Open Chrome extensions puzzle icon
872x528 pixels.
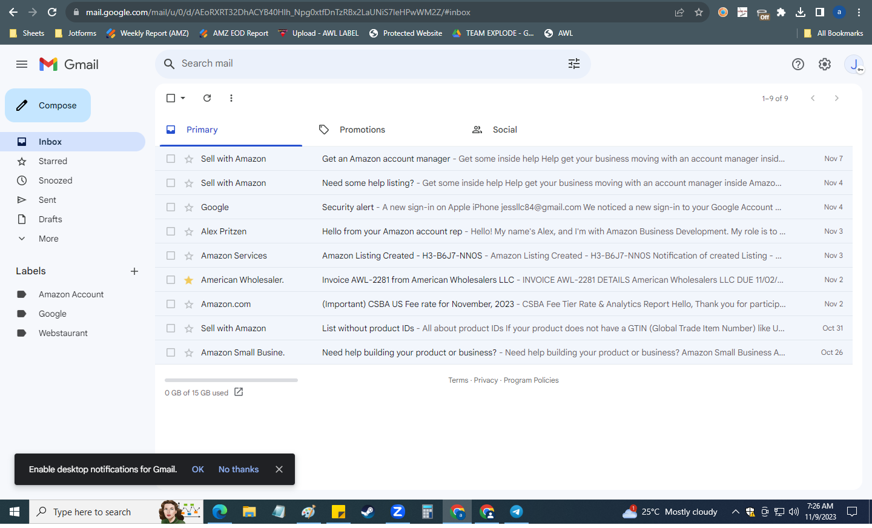[x=781, y=12]
